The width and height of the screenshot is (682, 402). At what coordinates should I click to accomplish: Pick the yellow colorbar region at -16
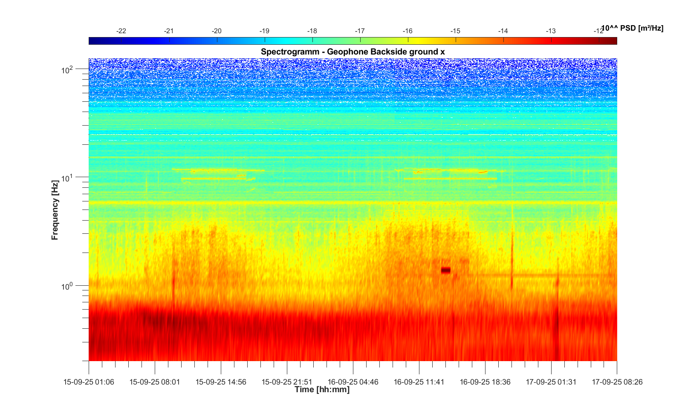408,41
